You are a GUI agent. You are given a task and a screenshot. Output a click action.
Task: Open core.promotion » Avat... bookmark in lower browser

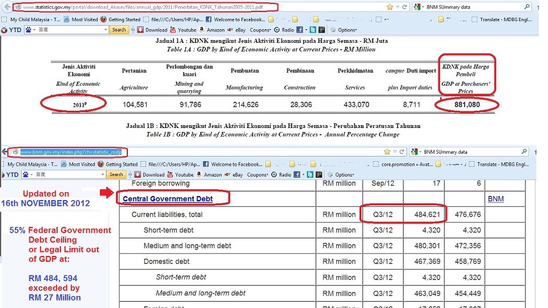tap(403, 164)
